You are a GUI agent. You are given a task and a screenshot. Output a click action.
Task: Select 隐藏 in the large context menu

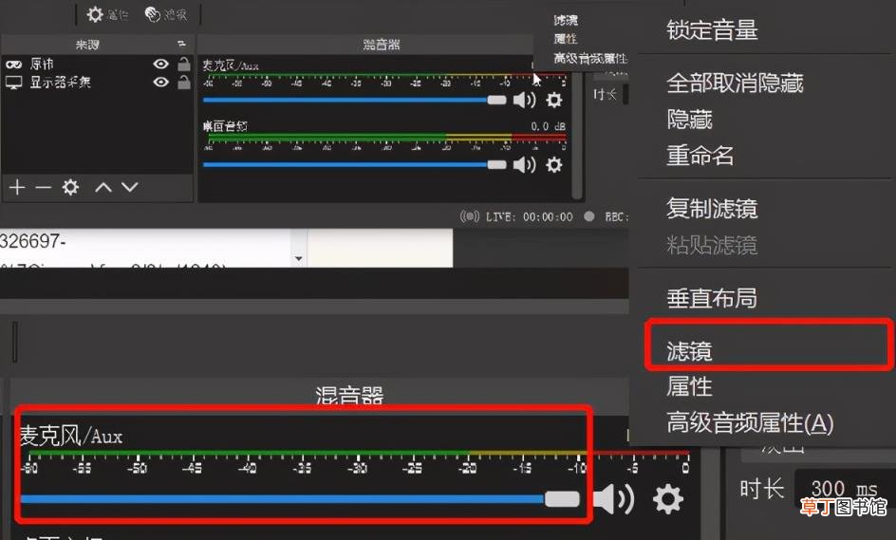pos(689,120)
